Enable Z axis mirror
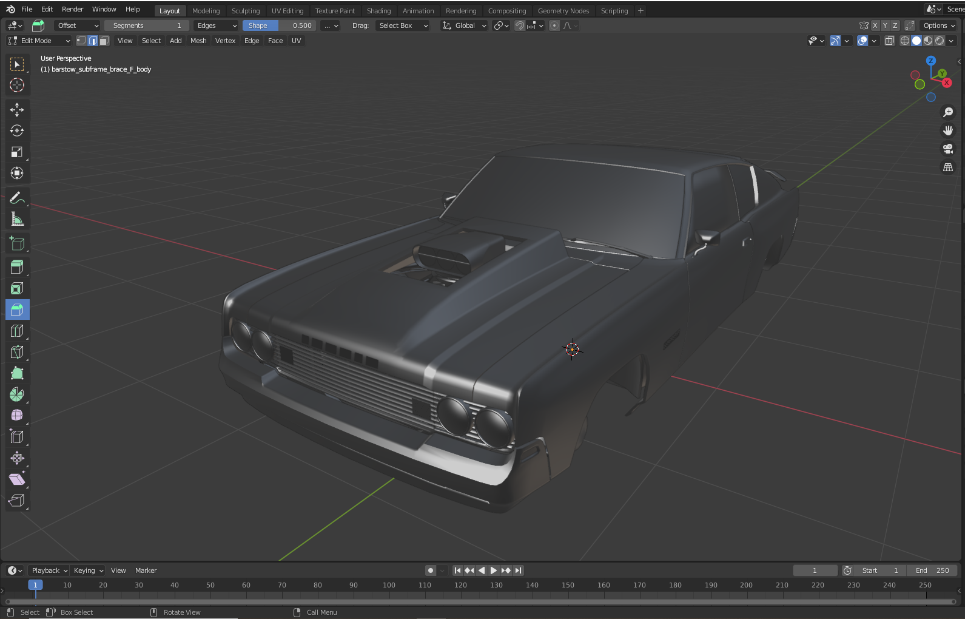The image size is (965, 619). click(x=895, y=25)
